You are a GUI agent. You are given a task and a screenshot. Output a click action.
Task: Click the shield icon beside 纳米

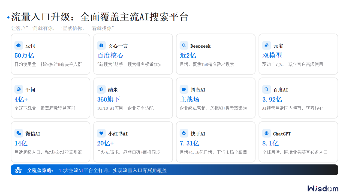point(101,89)
